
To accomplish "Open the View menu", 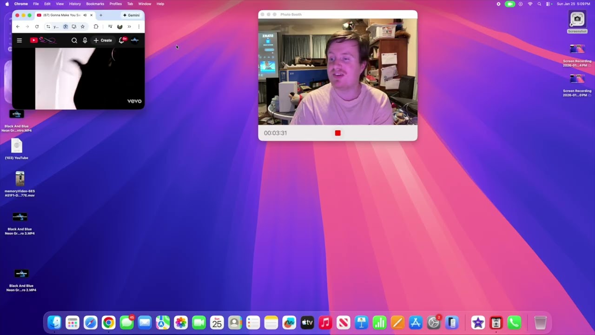I will coord(60,4).
